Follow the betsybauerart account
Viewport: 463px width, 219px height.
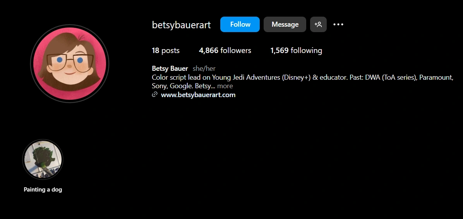tap(240, 24)
